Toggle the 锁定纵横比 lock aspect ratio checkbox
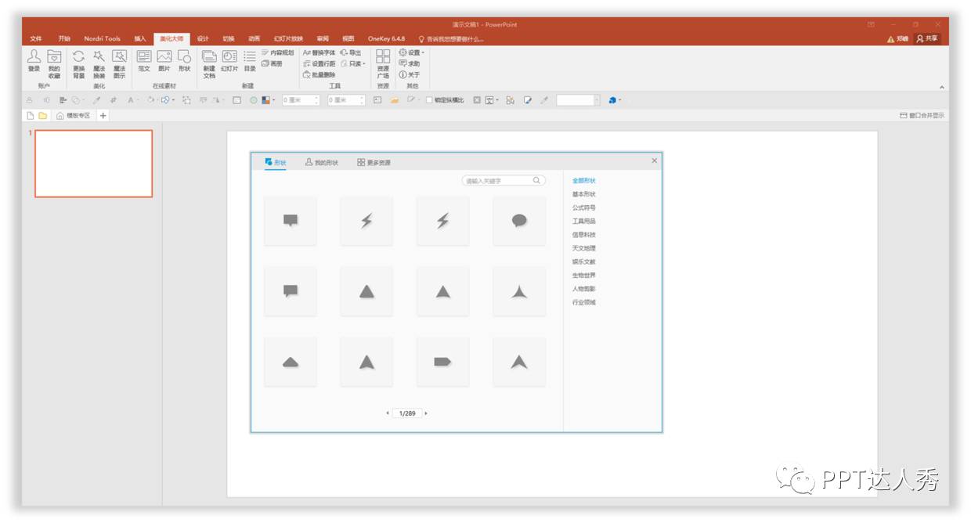Screen dimensions: 971x523 click(x=430, y=100)
